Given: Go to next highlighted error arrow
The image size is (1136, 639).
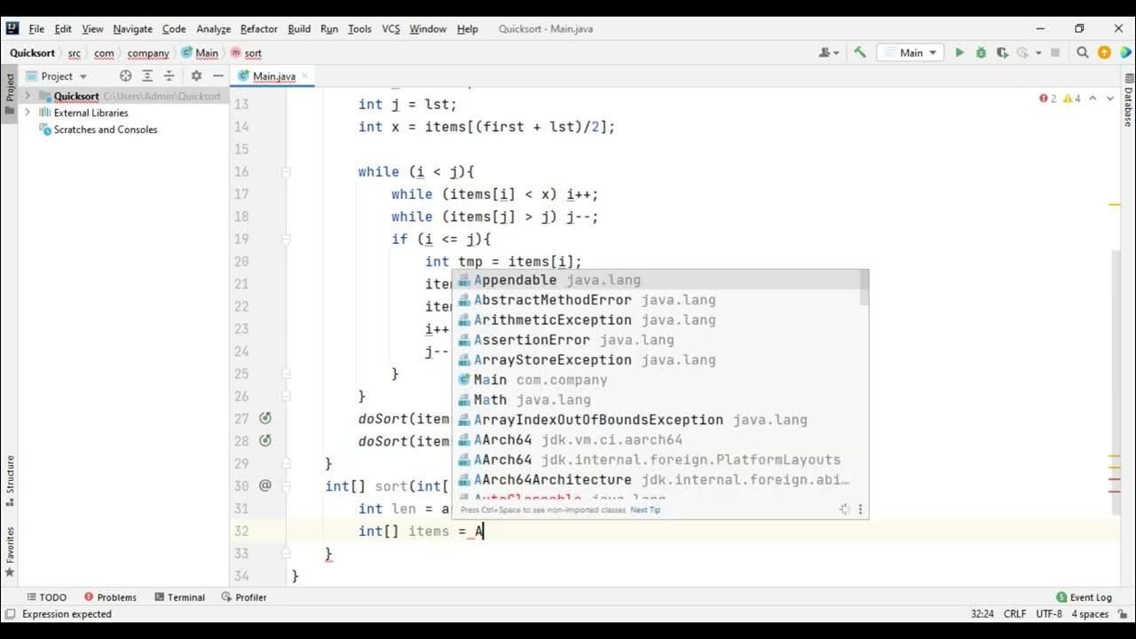Looking at the screenshot, I should (x=1112, y=99).
